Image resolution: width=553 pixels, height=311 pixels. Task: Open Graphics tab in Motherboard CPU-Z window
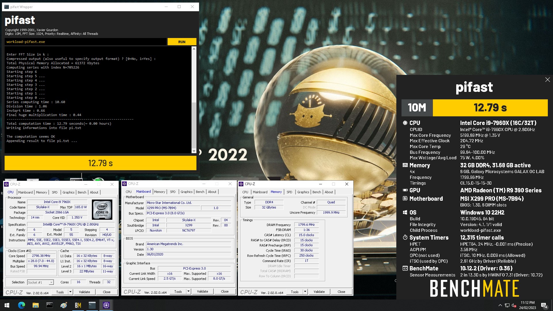(186, 192)
